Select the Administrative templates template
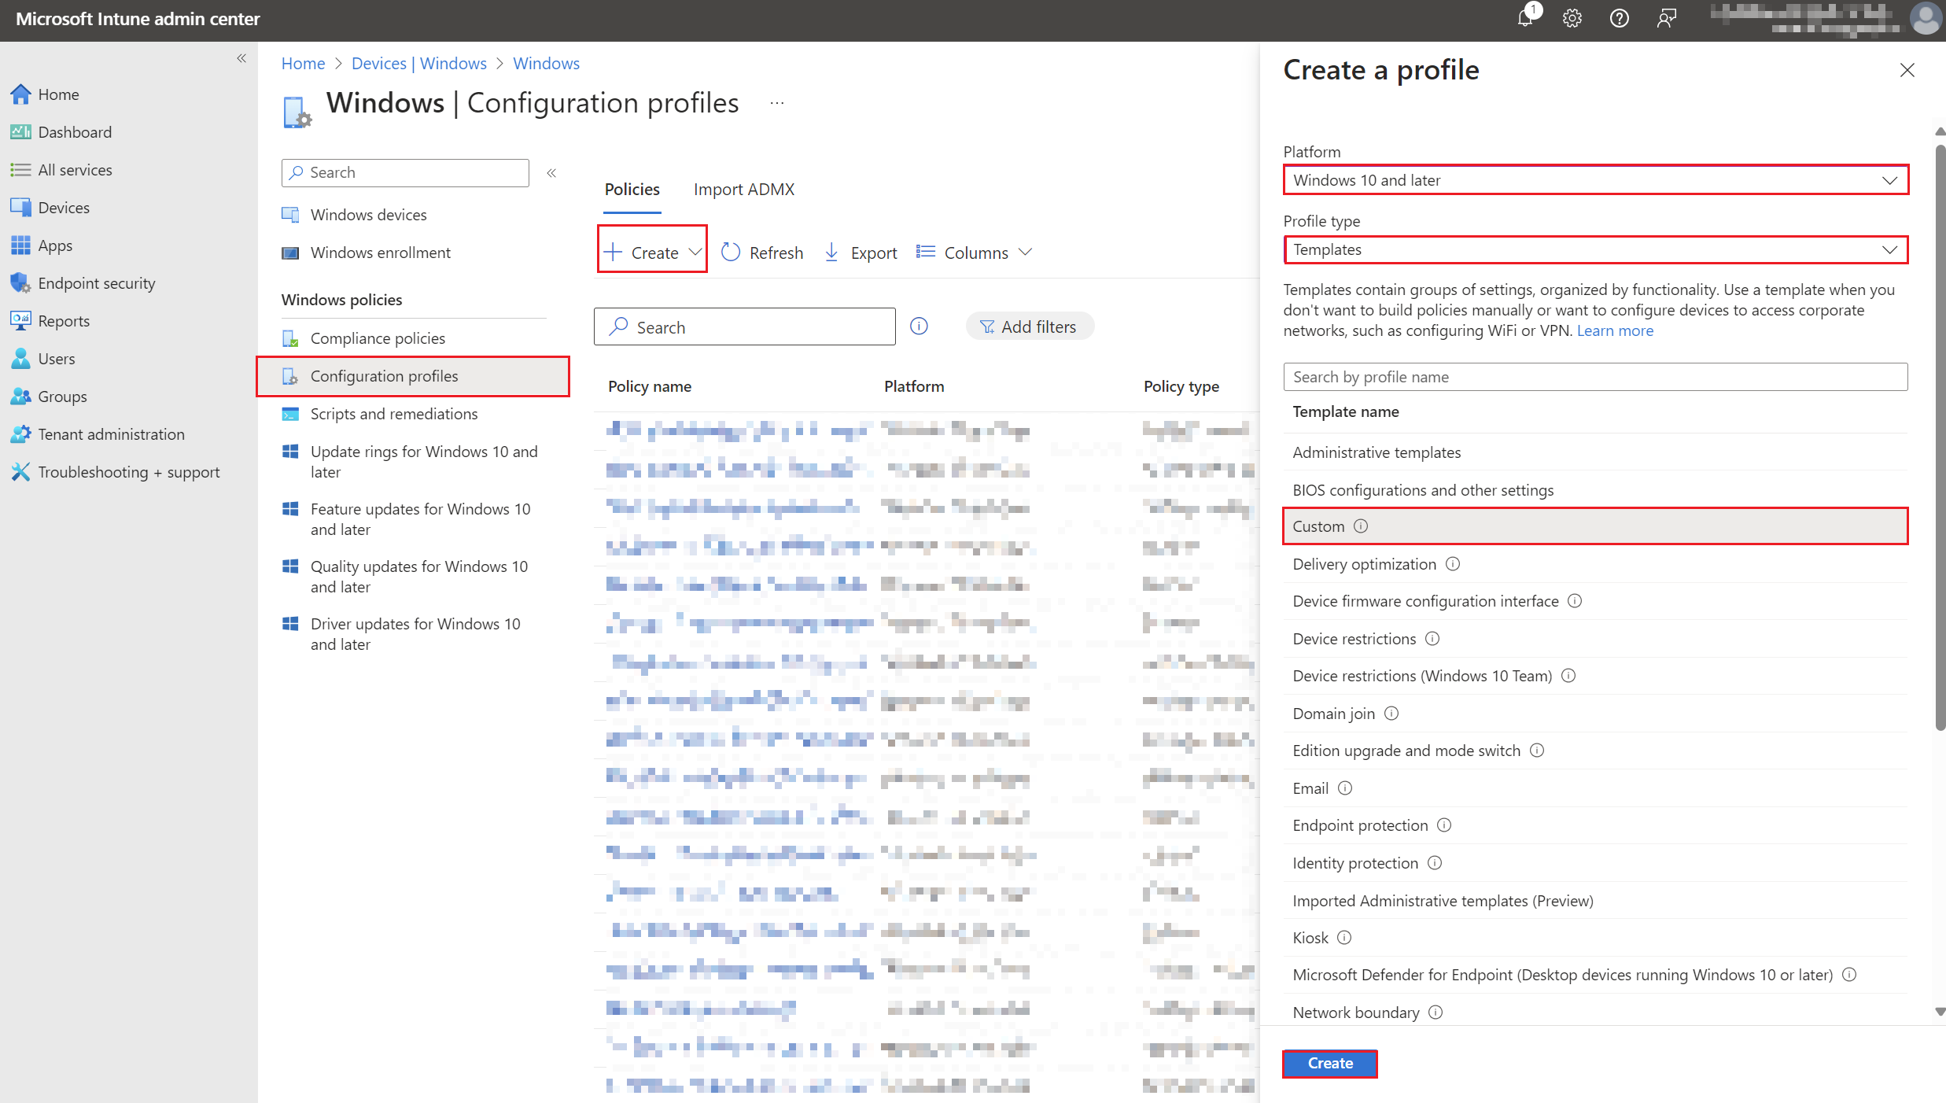 point(1596,452)
